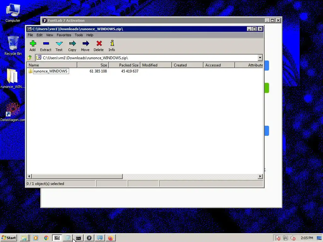Switch to the 7-Zip taskbar button
This screenshot has height=242, width=323.
coord(57,238)
